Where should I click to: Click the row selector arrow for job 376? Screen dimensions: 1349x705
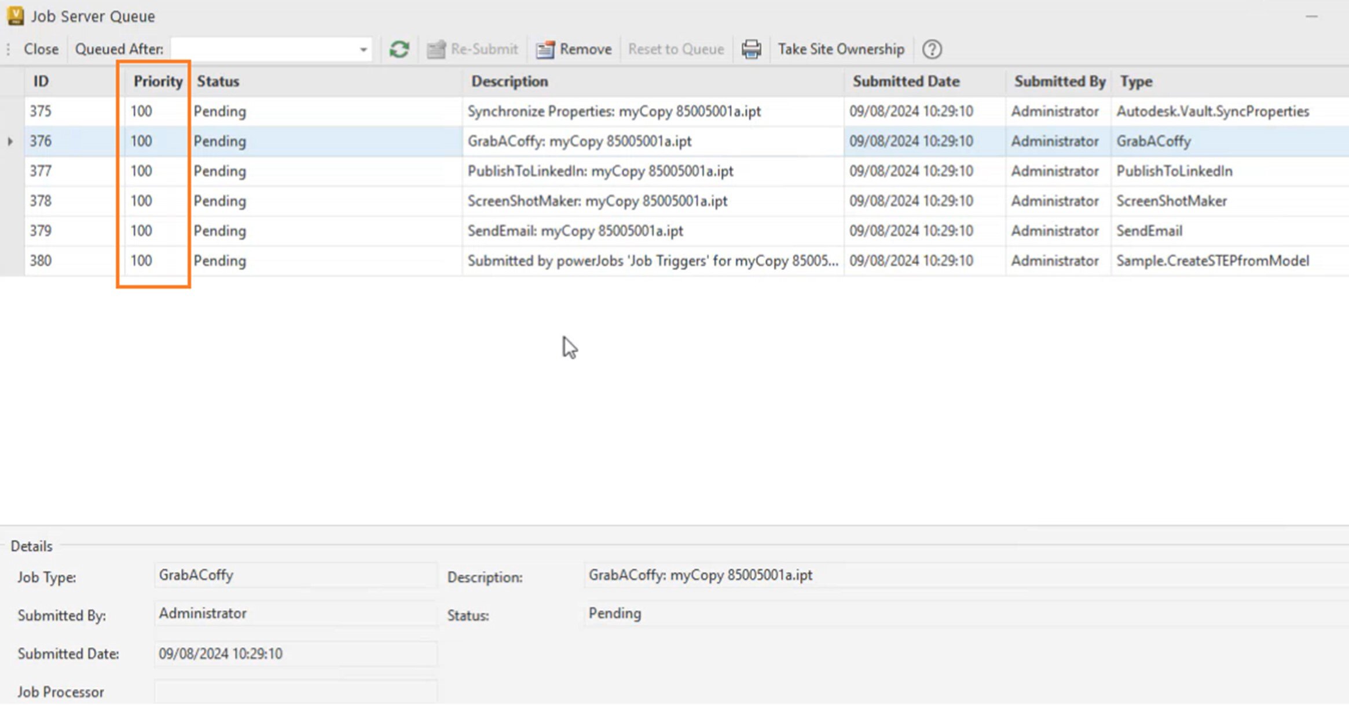[x=10, y=141]
